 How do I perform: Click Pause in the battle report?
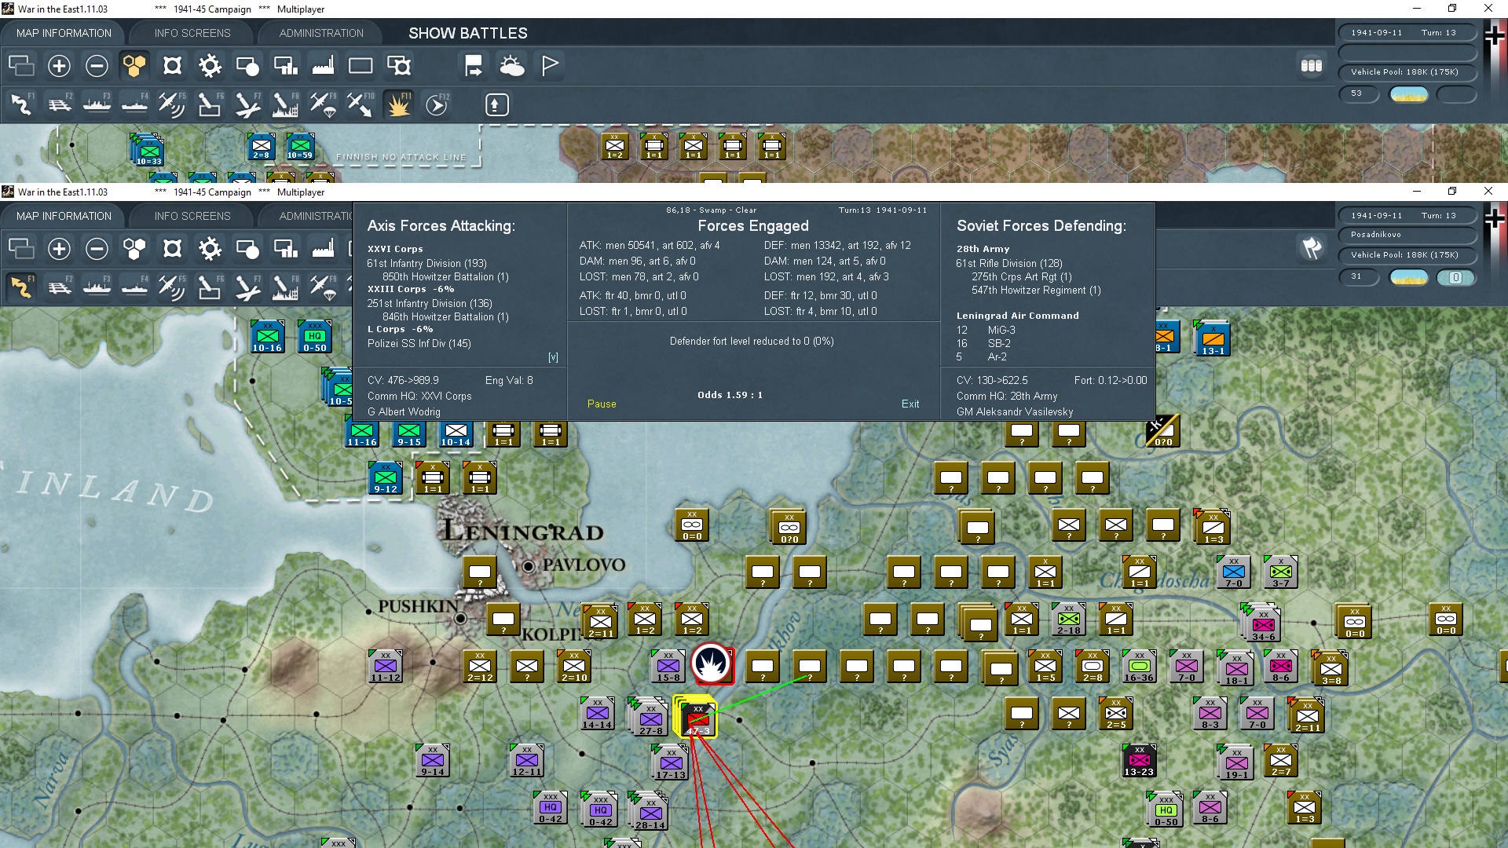pyautogui.click(x=602, y=404)
